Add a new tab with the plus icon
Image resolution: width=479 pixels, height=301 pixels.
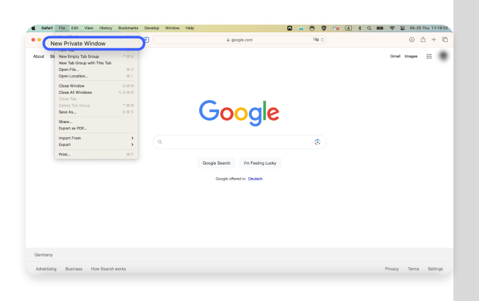click(434, 40)
